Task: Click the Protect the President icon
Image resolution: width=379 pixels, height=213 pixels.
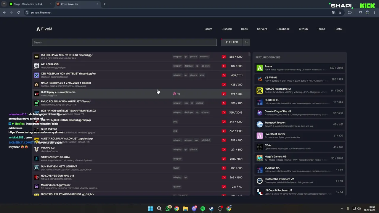Action: tap(260, 181)
